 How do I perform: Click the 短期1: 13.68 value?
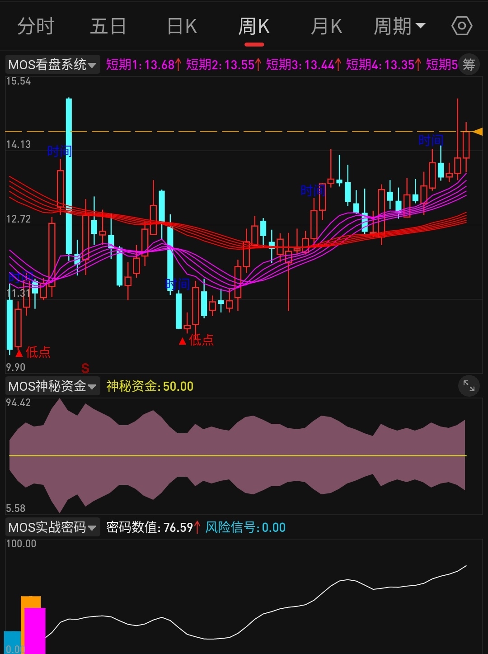[144, 65]
